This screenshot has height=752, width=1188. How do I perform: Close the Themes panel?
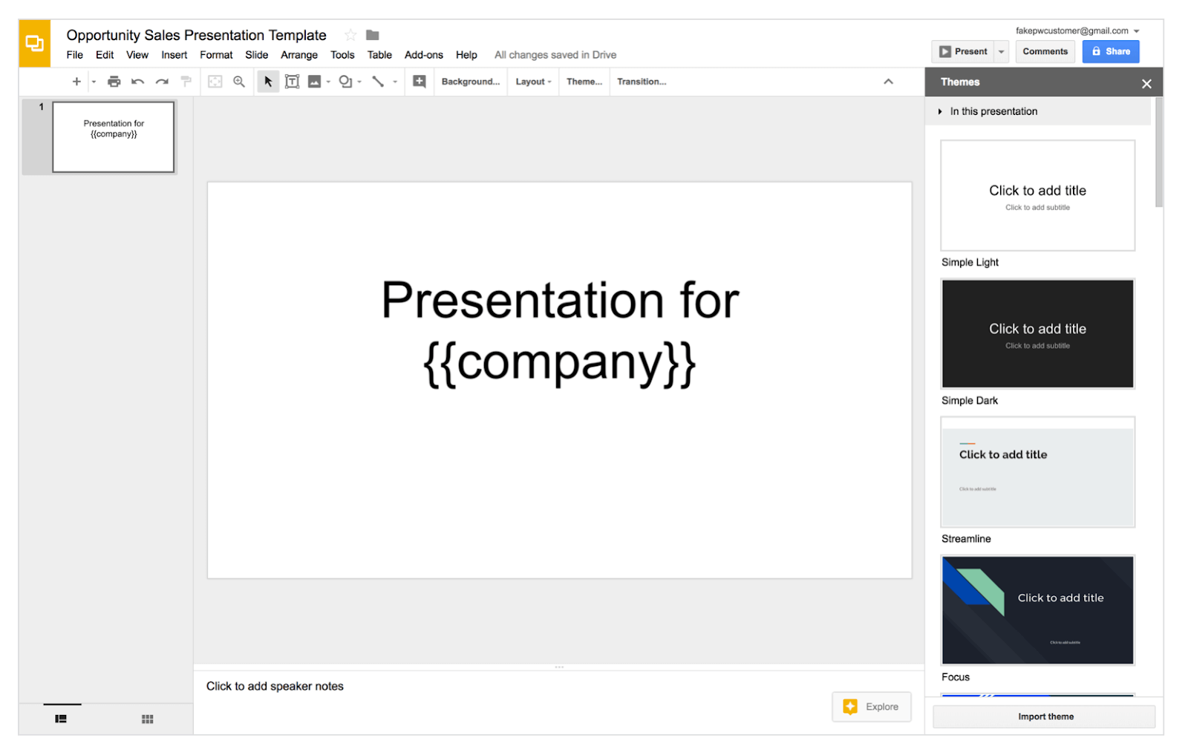(x=1146, y=83)
